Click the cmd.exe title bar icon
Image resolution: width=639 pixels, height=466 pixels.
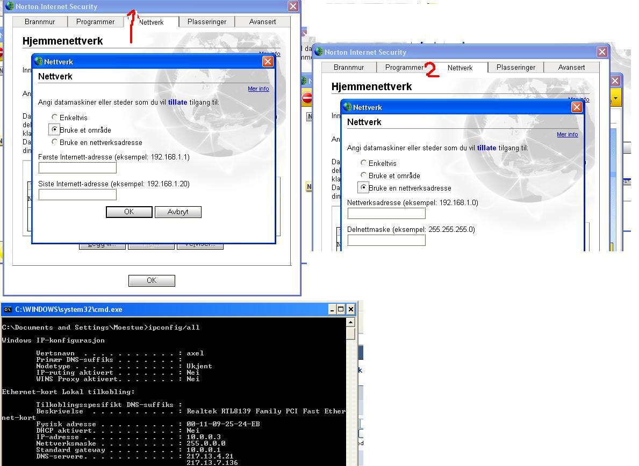tap(8, 309)
